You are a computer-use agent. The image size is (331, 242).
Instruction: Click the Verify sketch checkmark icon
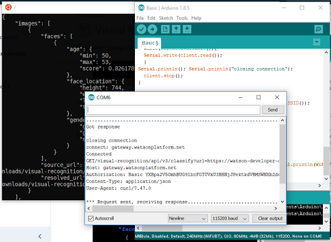[x=141, y=29]
